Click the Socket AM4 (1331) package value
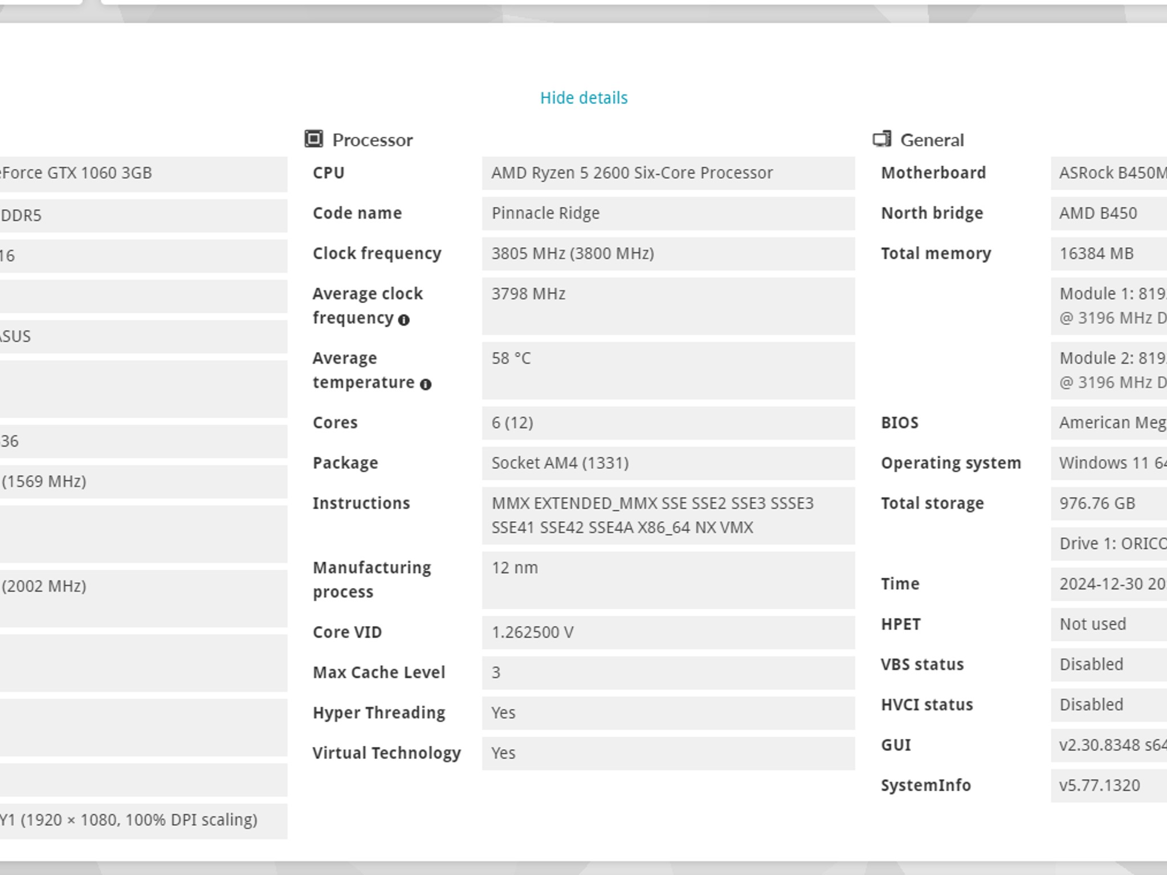The width and height of the screenshot is (1167, 875). pos(560,463)
